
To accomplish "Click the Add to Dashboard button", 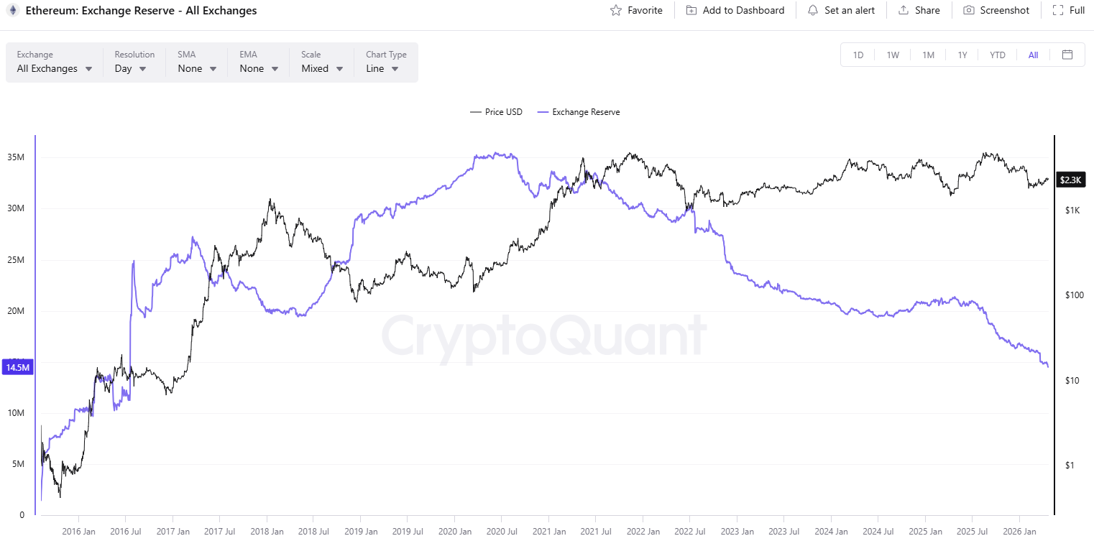I will point(735,10).
